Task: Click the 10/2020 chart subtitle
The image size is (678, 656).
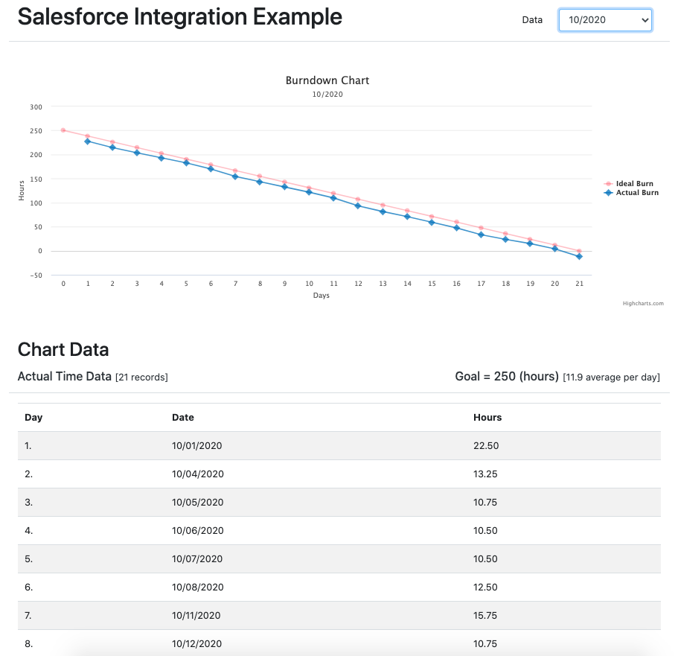Action: [x=327, y=95]
